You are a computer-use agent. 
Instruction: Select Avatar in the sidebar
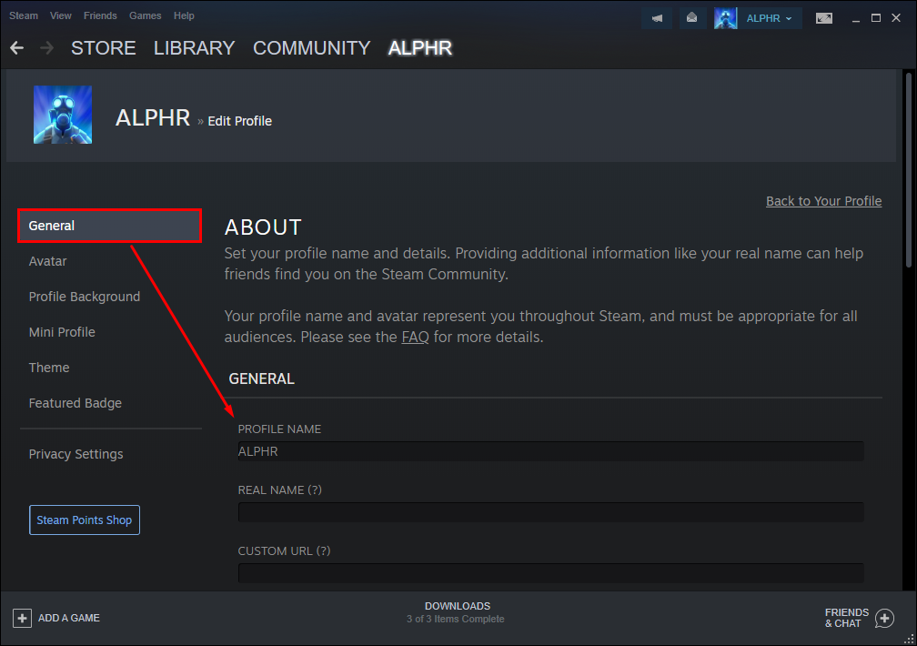48,261
